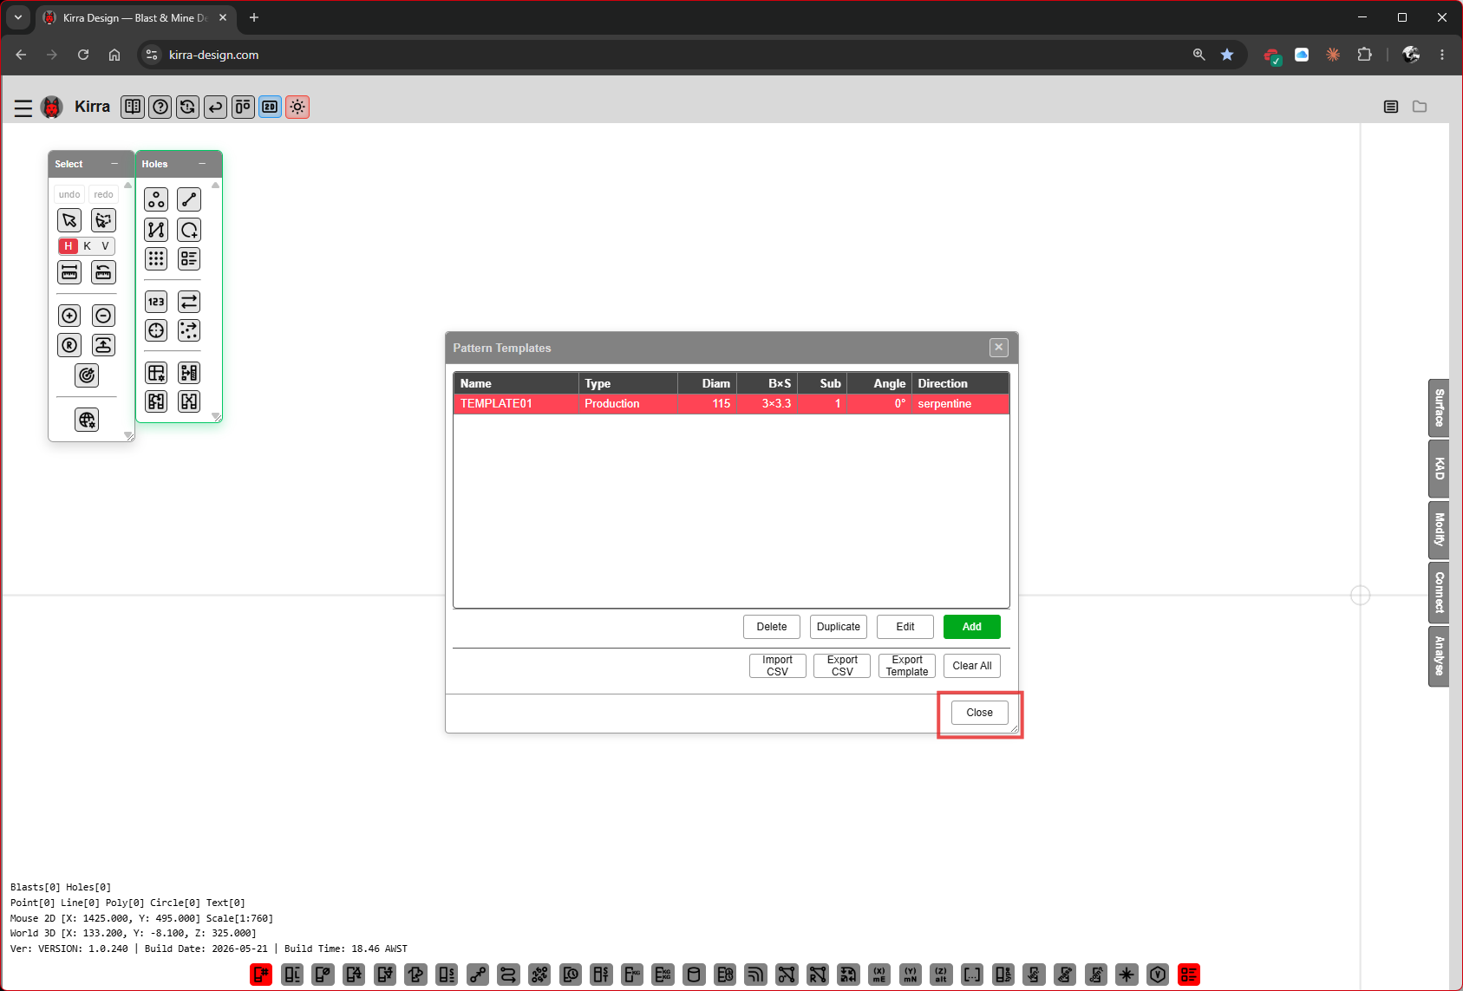The width and height of the screenshot is (1463, 991).
Task: Click the list panel icon at top right
Action: (x=1391, y=107)
